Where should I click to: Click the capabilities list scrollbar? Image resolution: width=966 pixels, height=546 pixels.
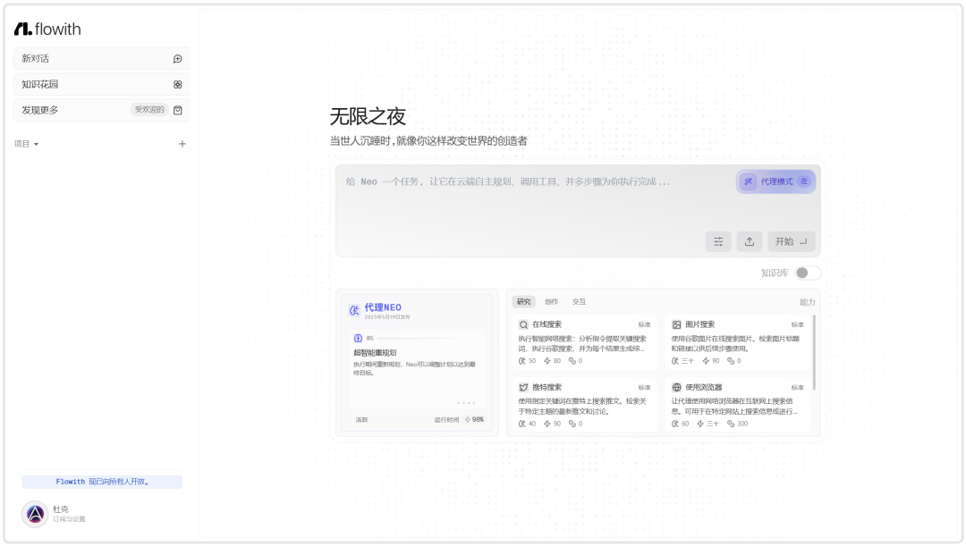click(814, 353)
